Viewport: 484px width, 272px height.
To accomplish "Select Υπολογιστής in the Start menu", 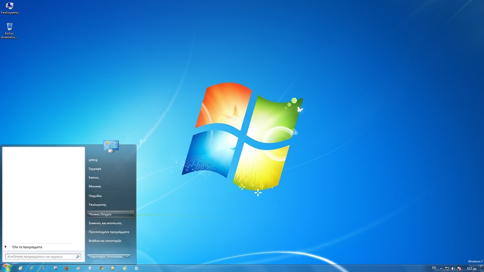I will click(98, 205).
